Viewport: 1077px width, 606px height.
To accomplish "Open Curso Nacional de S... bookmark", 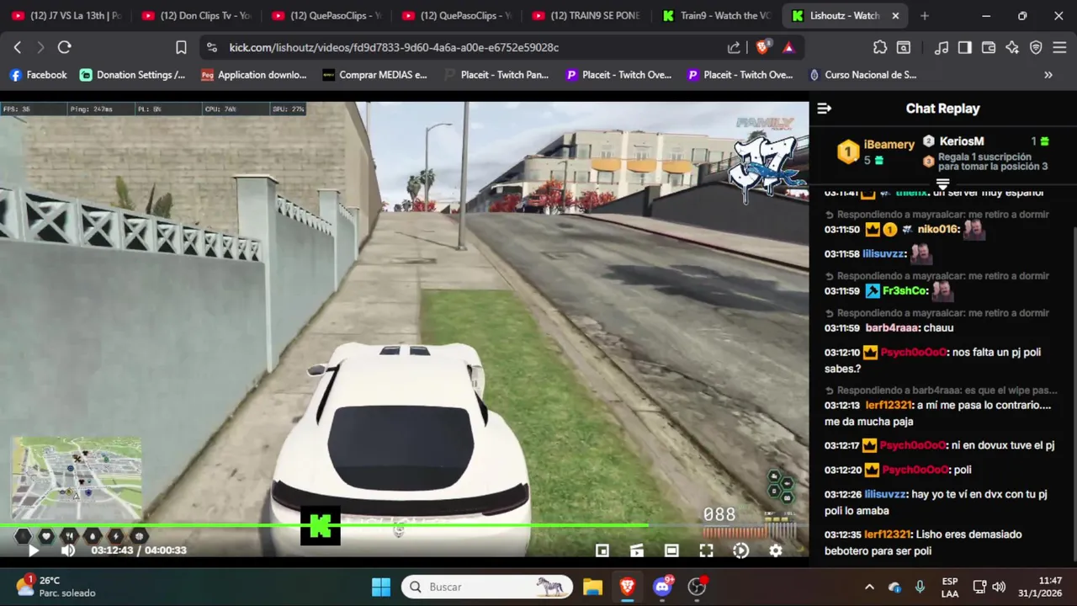I will (862, 75).
